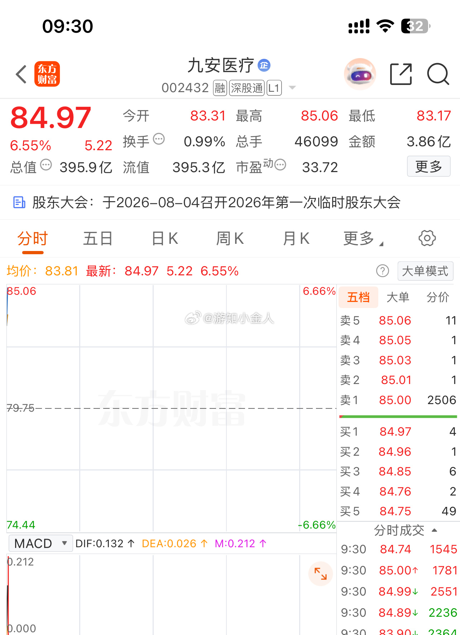Tap the announcement document icon

[x=19, y=203]
